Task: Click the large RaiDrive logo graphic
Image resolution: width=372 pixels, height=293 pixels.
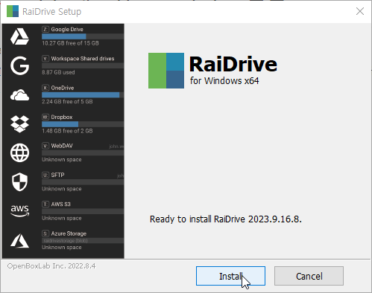Action: point(166,71)
